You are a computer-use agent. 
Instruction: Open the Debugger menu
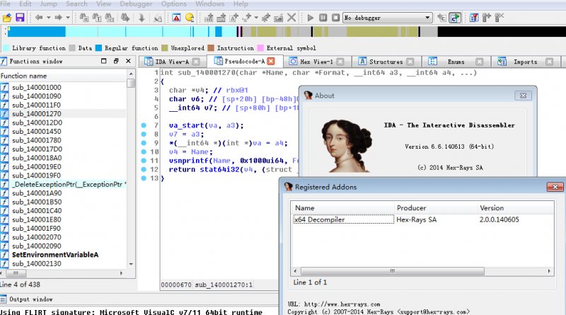[x=136, y=4]
